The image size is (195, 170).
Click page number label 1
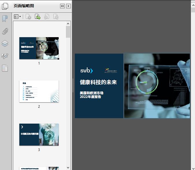pyautogui.click(x=39, y=63)
